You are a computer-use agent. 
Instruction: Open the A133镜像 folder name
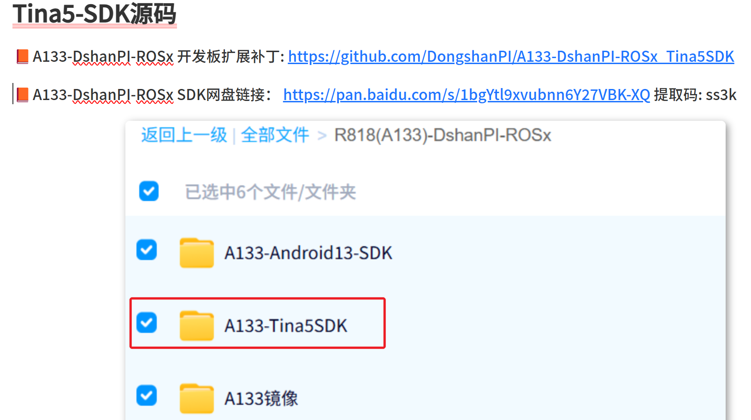261,398
